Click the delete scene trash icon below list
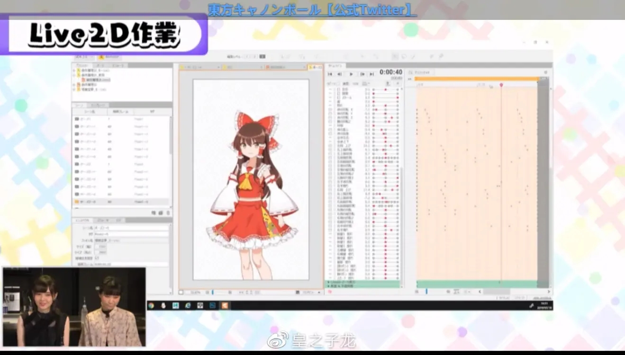Image resolution: width=625 pixels, height=355 pixels. click(167, 213)
